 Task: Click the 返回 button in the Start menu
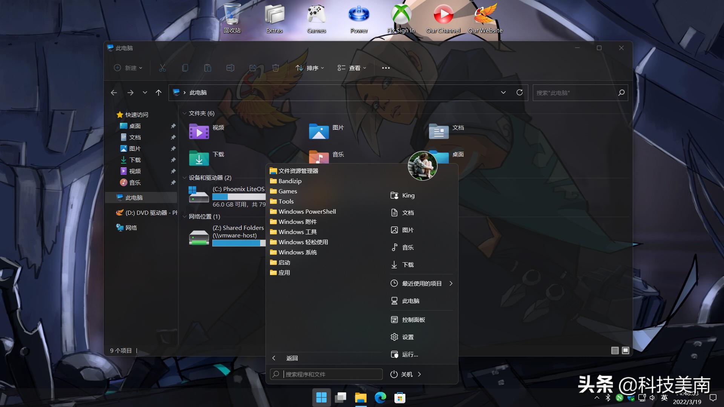click(x=292, y=358)
